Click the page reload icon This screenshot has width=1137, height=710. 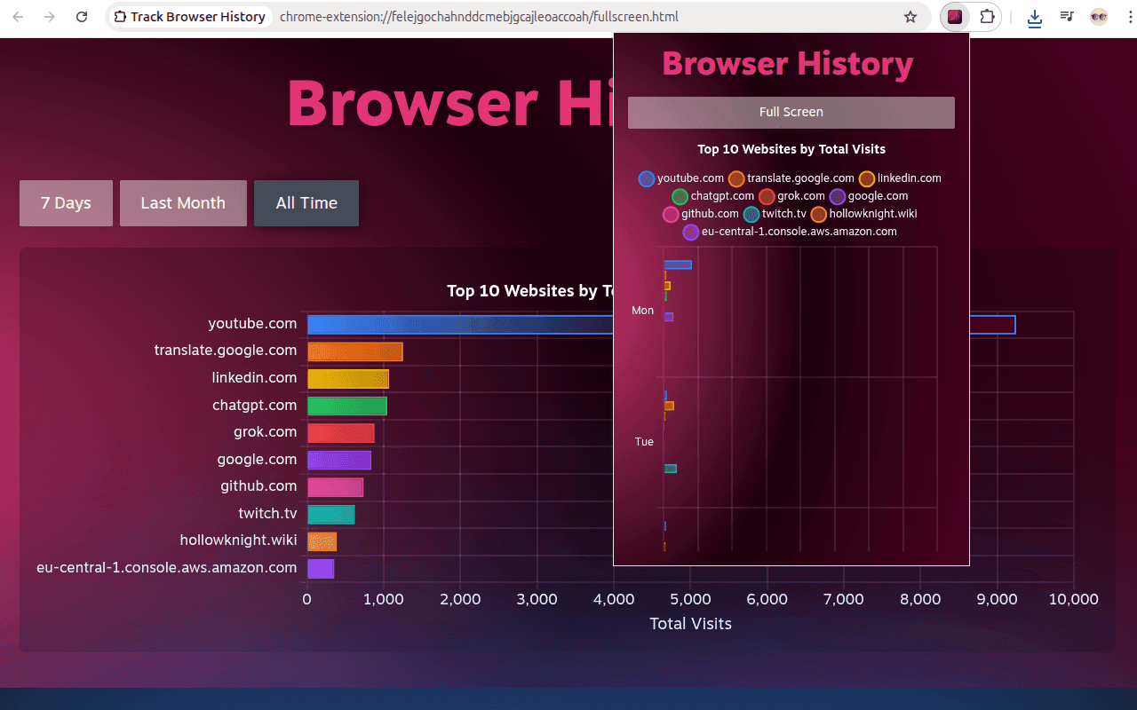[x=81, y=16]
